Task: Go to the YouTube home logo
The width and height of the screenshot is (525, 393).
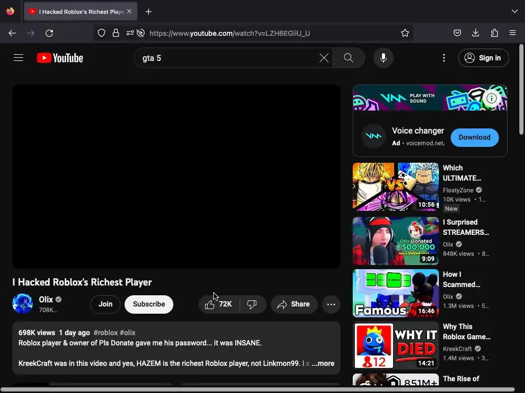Action: point(60,58)
